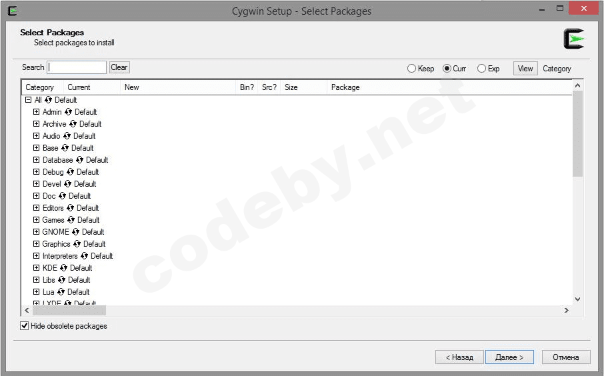Click the scroll down arrow

[577, 299]
